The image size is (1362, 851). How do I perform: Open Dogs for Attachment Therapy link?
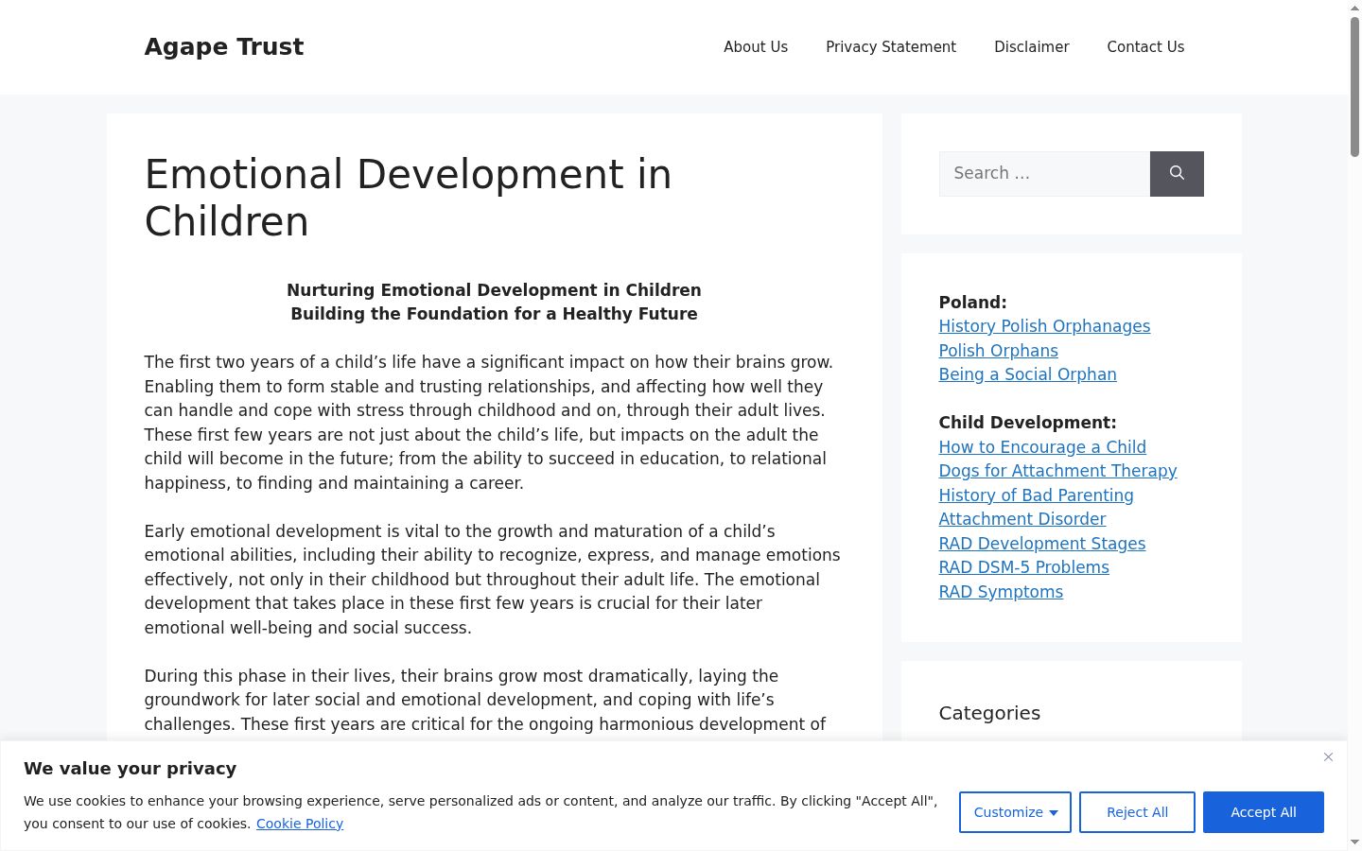tap(1057, 471)
